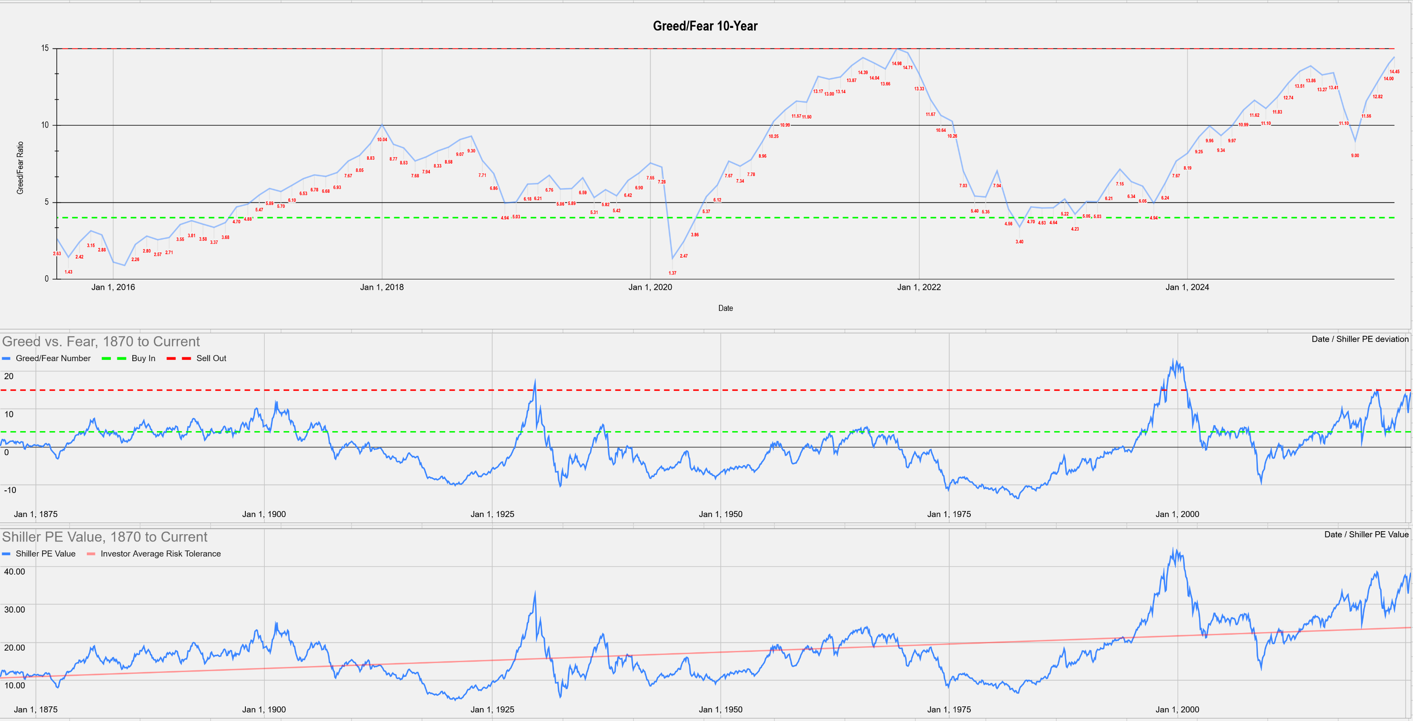Select the "14.45" latest data label
1413x721 pixels.
pos(1395,72)
